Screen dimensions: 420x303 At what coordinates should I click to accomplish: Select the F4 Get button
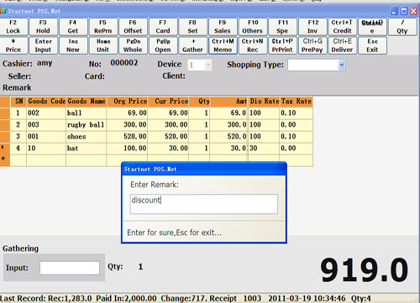coord(73,27)
